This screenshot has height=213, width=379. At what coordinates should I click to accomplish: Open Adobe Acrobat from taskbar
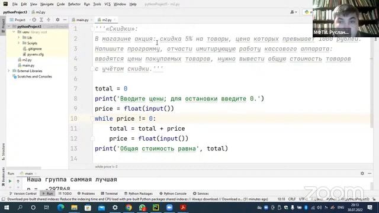click(x=183, y=208)
